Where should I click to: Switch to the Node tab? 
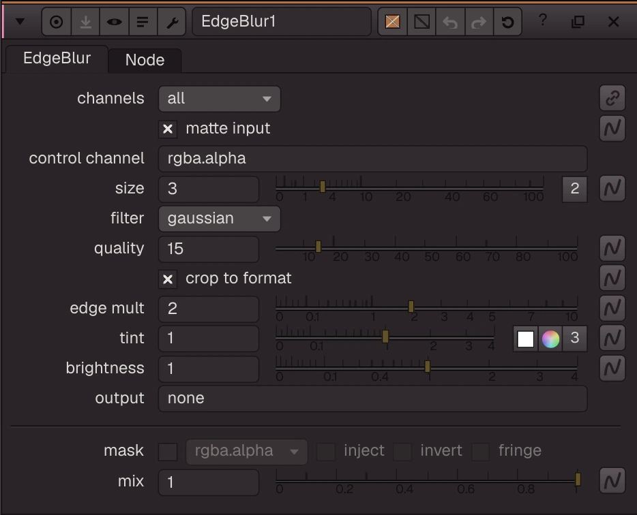point(145,60)
